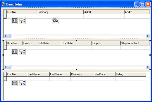This screenshot has width=152, height=102.
Task: Click the Customer grid scroll left arrow
Action: click(6, 36)
